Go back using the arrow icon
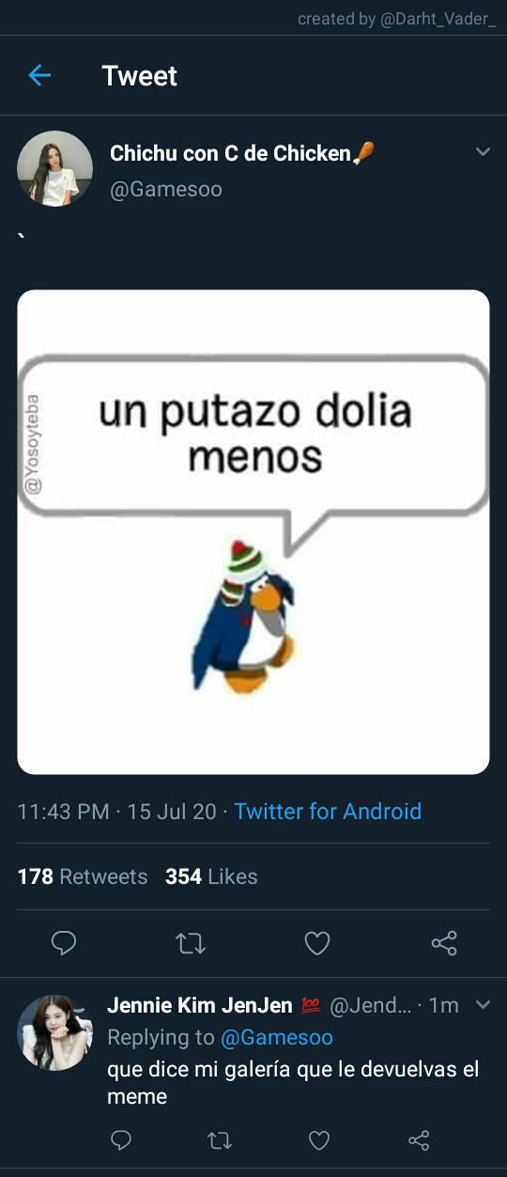 (x=39, y=75)
